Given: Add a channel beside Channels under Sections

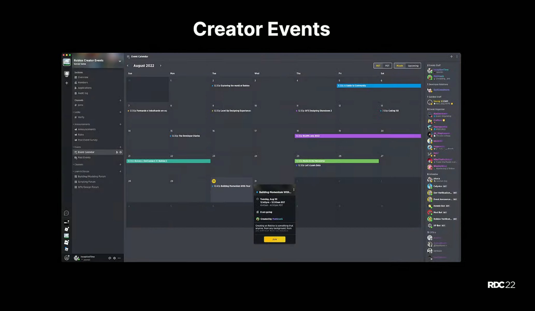Looking at the screenshot, I should pos(120,100).
